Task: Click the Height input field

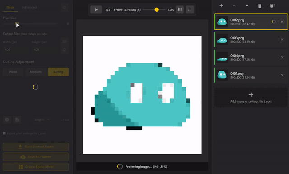Action: click(45, 49)
